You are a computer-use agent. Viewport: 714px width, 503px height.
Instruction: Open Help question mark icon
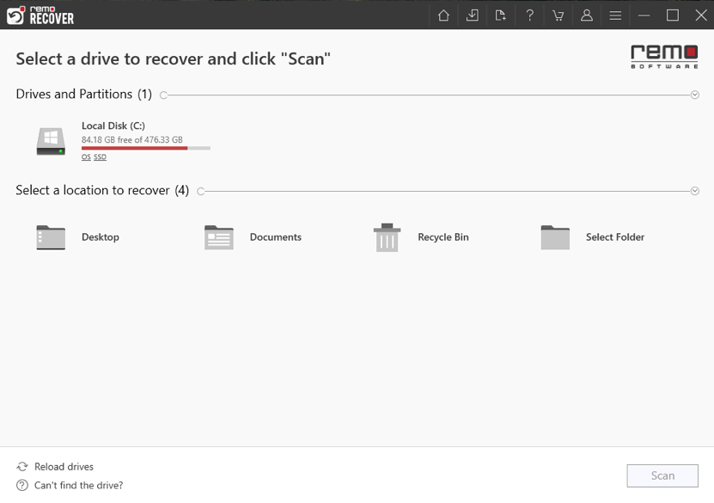529,15
